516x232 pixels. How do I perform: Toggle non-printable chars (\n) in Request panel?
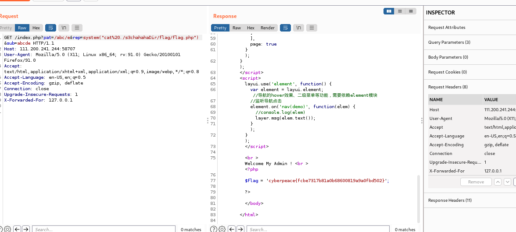pos(64,28)
